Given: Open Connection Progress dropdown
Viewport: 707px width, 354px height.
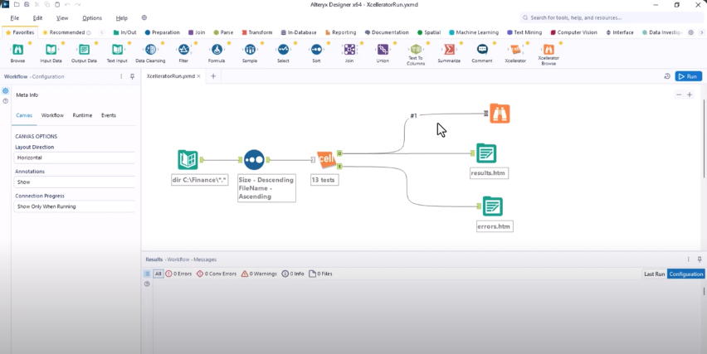Looking at the screenshot, I should coord(75,206).
